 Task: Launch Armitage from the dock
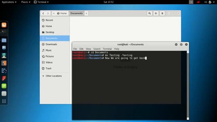click(4, 56)
